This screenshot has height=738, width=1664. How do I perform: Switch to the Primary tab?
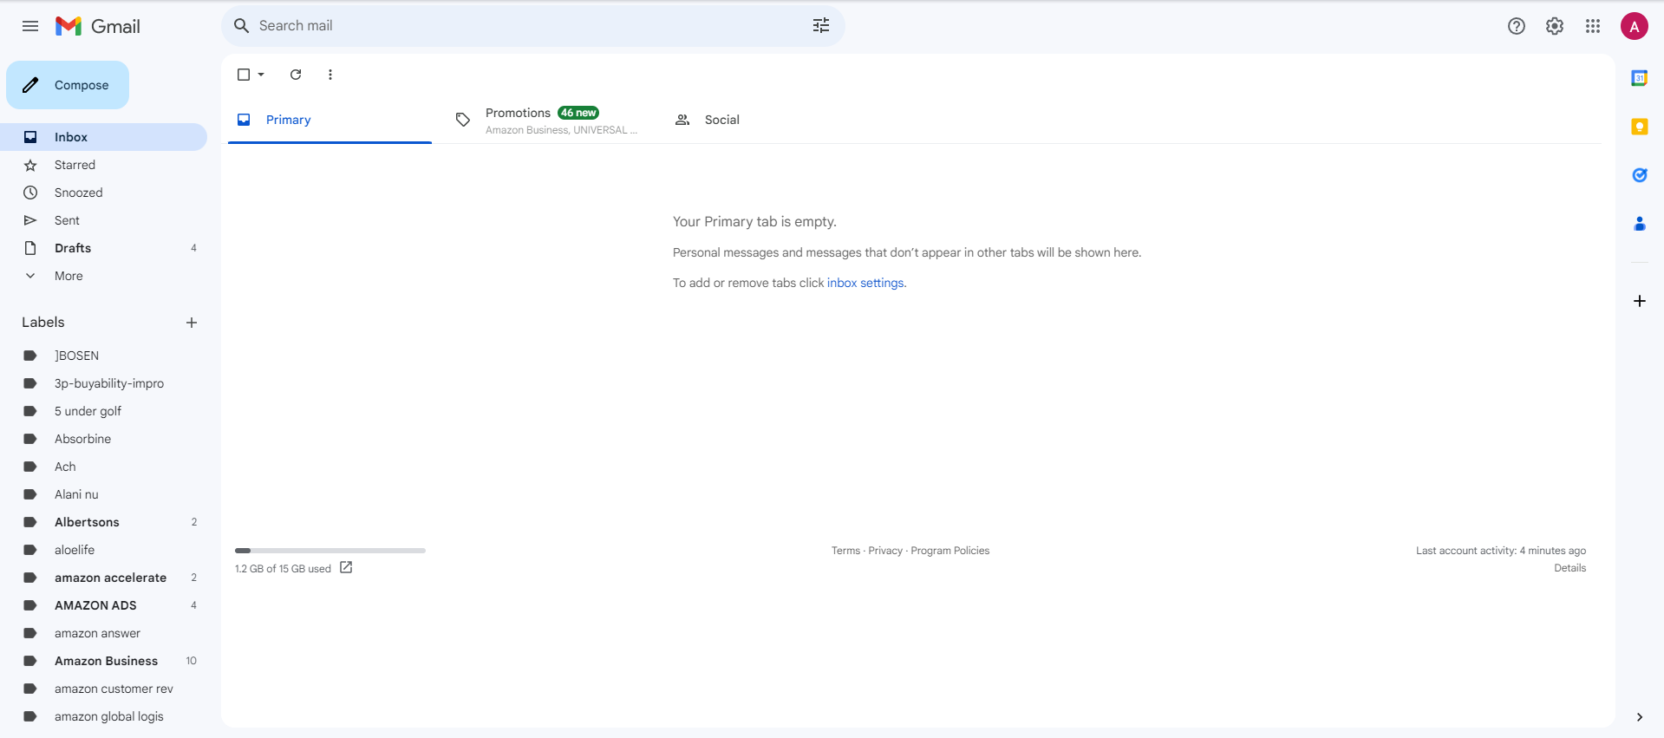tap(330, 120)
